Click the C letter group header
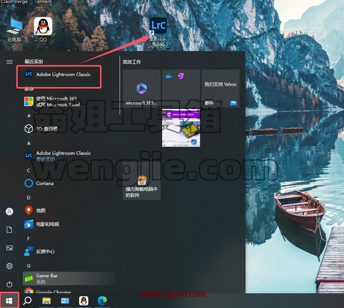The width and height of the screenshot is (344, 308). [x=28, y=170]
